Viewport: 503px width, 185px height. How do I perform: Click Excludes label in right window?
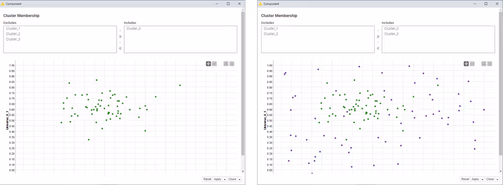point(268,23)
